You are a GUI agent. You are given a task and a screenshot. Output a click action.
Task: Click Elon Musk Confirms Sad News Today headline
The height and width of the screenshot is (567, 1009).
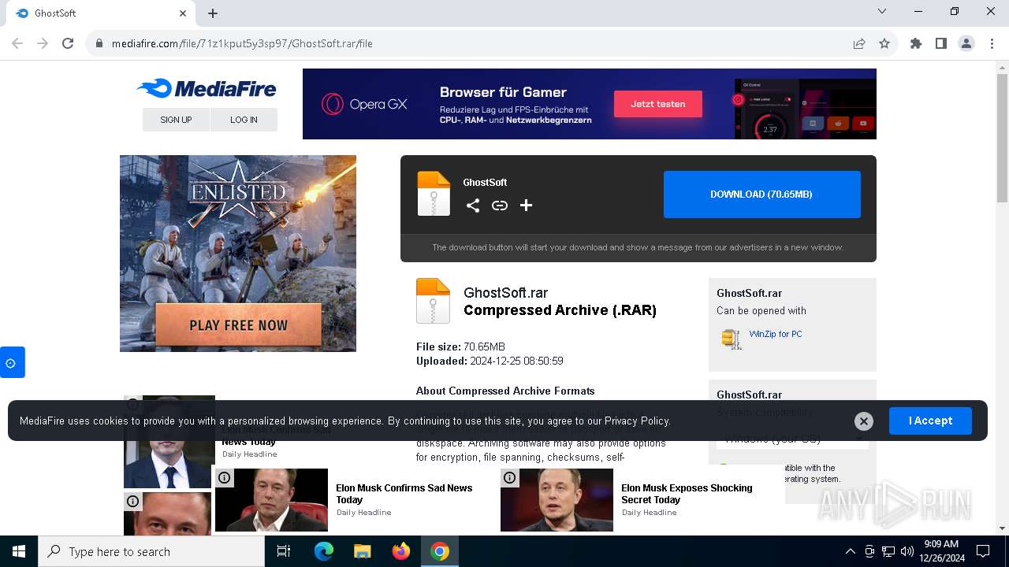click(404, 494)
